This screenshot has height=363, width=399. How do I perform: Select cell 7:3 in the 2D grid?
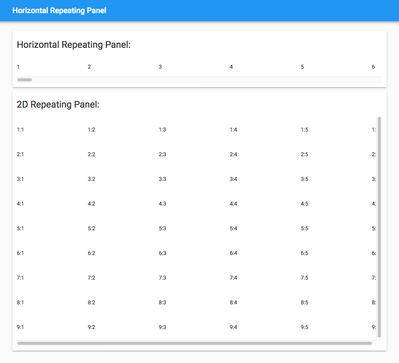[x=162, y=278]
